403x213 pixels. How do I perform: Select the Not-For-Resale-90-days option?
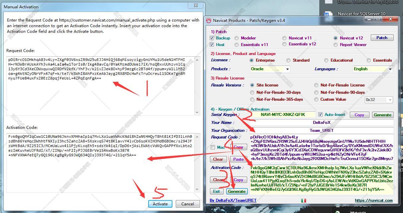pyautogui.click(x=316, y=92)
